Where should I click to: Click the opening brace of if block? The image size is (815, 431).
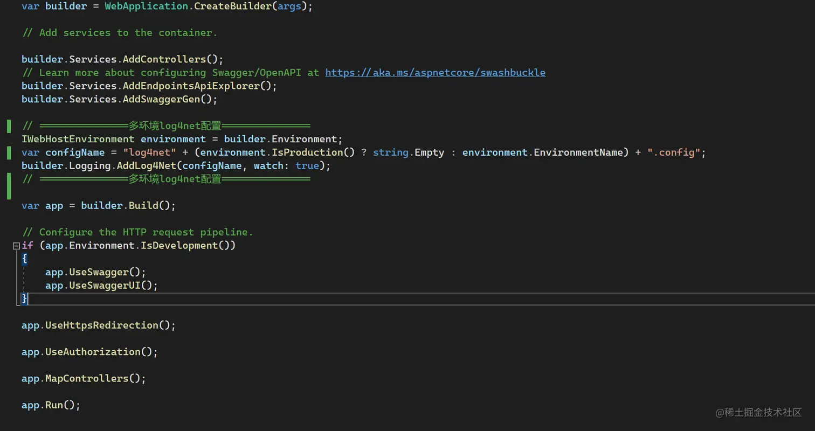click(x=24, y=259)
